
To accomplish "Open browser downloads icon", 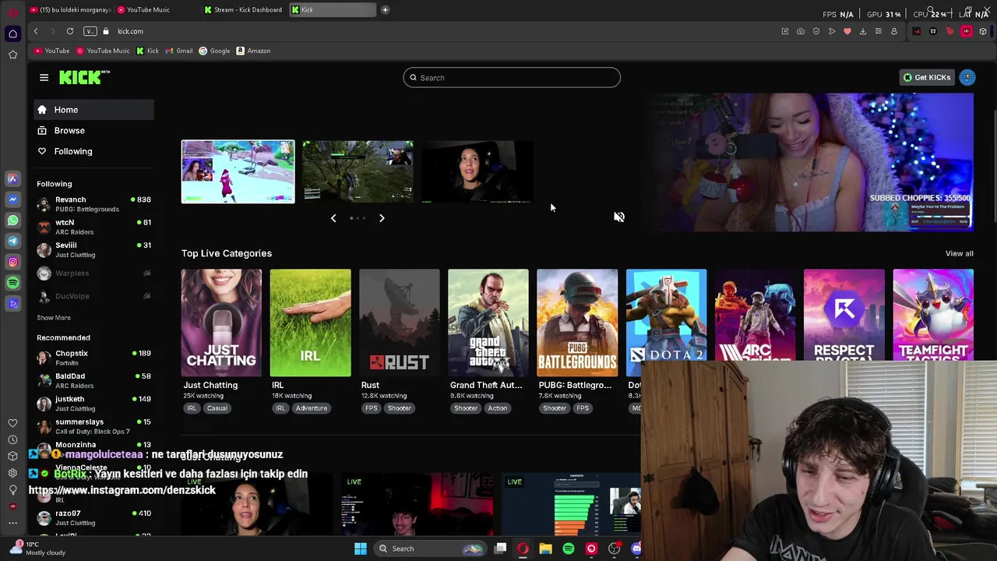I will coord(863,31).
